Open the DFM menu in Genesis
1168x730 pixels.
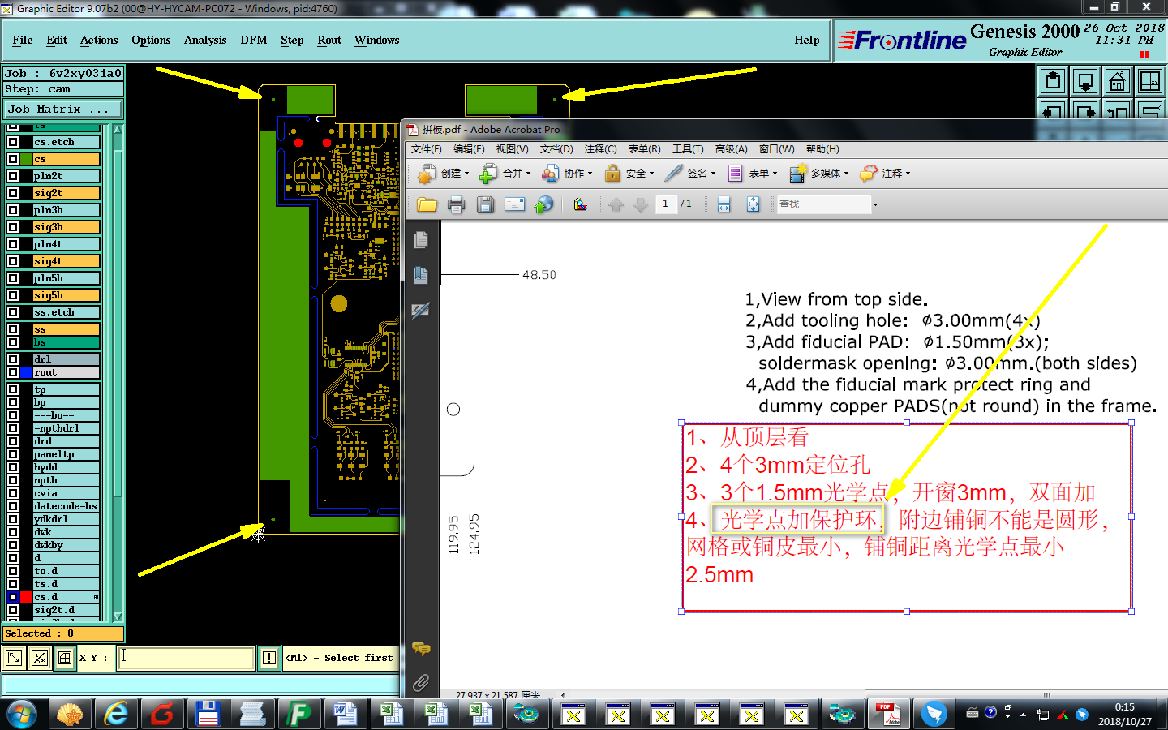[x=254, y=40]
